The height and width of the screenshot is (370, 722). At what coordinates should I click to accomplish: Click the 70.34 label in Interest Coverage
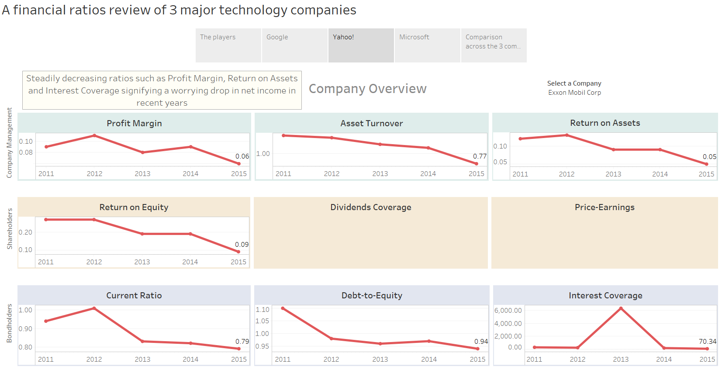click(707, 341)
